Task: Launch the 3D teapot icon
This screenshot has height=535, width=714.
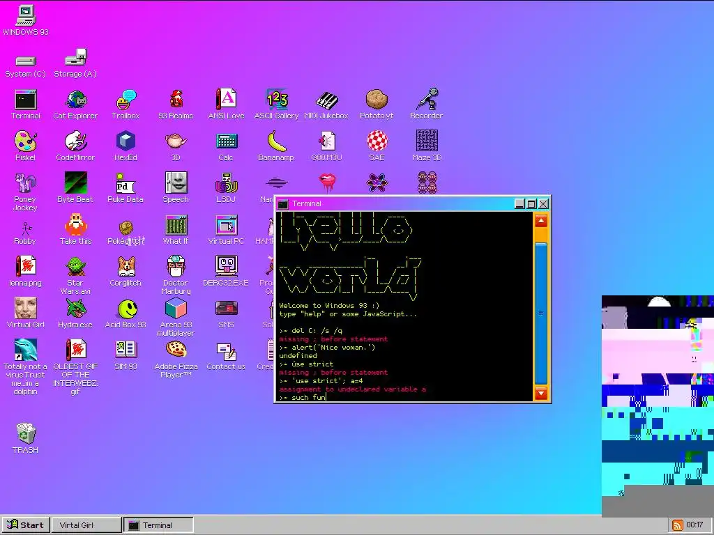Action: (x=176, y=147)
